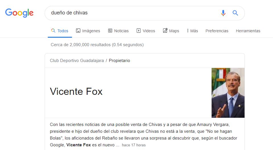Screen dimensions: 273x150
Task: Click the microphone voice search icon
Action: (x=223, y=13)
